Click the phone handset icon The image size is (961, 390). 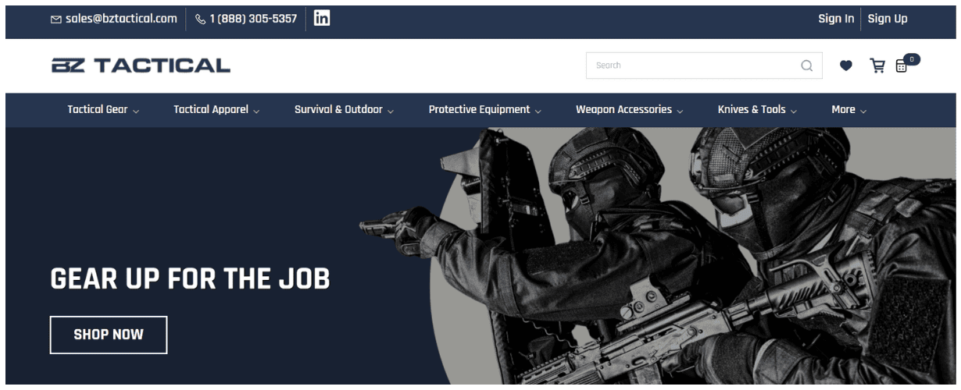click(200, 19)
